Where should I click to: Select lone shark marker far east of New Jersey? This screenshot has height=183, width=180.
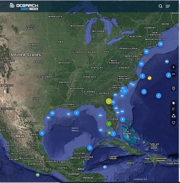[167, 62]
